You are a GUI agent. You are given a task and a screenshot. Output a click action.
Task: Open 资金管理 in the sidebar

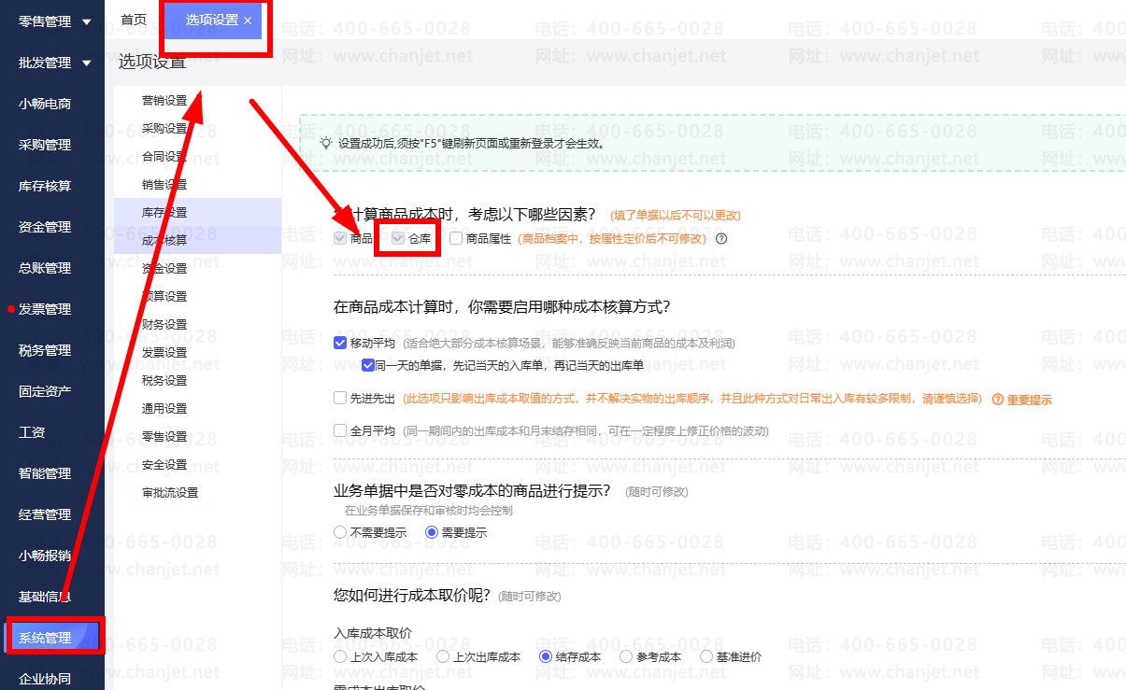coord(45,227)
